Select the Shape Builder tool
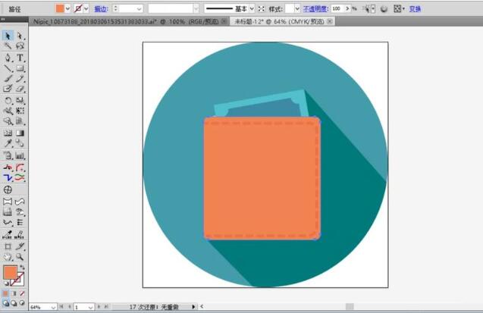 [x=8, y=121]
